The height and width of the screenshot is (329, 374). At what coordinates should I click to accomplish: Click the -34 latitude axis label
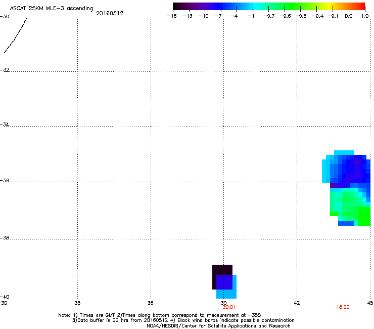click(5, 125)
